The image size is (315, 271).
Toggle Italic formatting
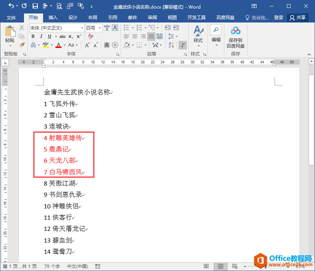tap(41, 36)
